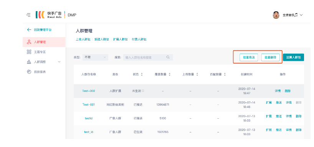Click the 批量删除 button
314x147 pixels.
pos(271,57)
